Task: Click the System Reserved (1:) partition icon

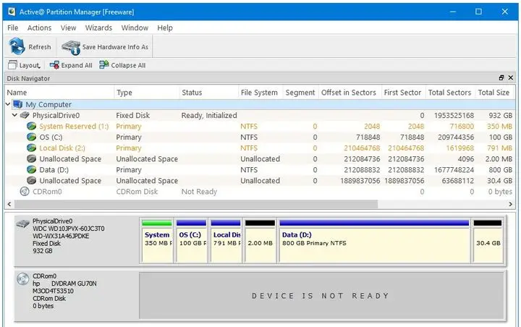Action: coord(31,127)
